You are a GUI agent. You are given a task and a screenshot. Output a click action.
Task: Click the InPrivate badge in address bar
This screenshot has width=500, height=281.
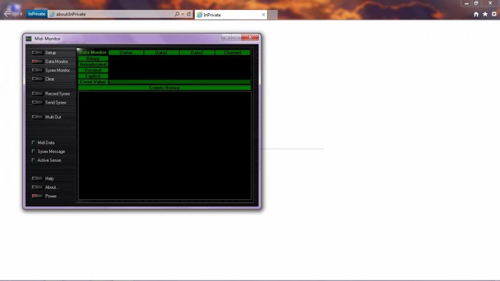[37, 14]
